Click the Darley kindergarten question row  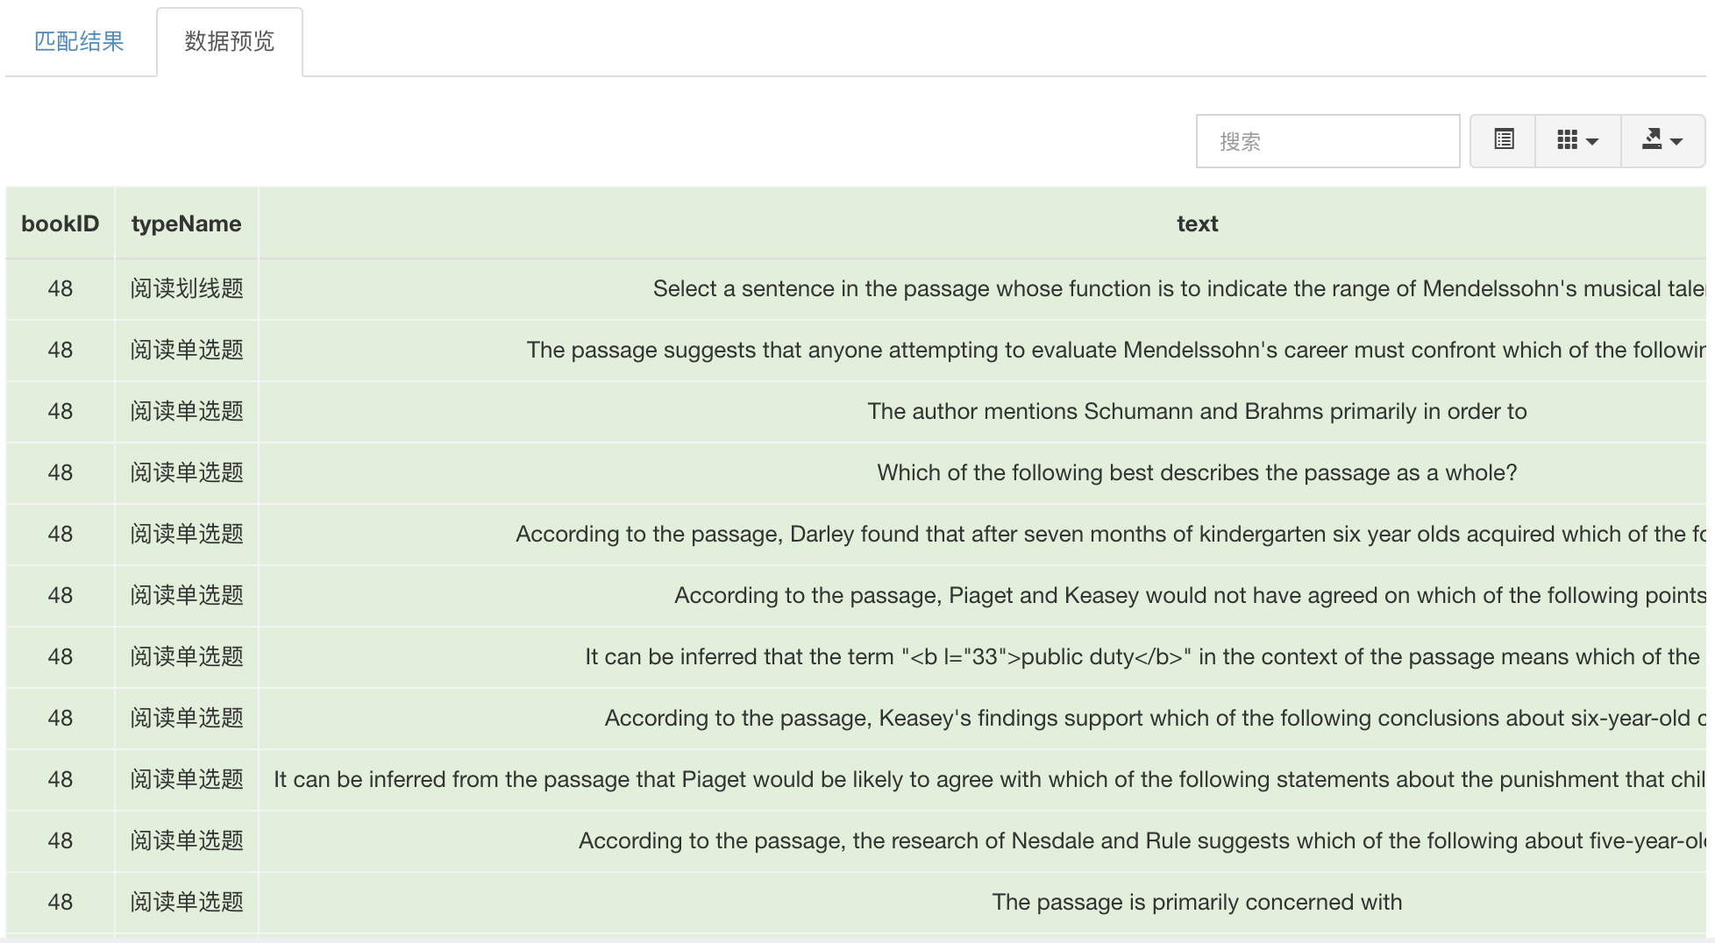856,534
